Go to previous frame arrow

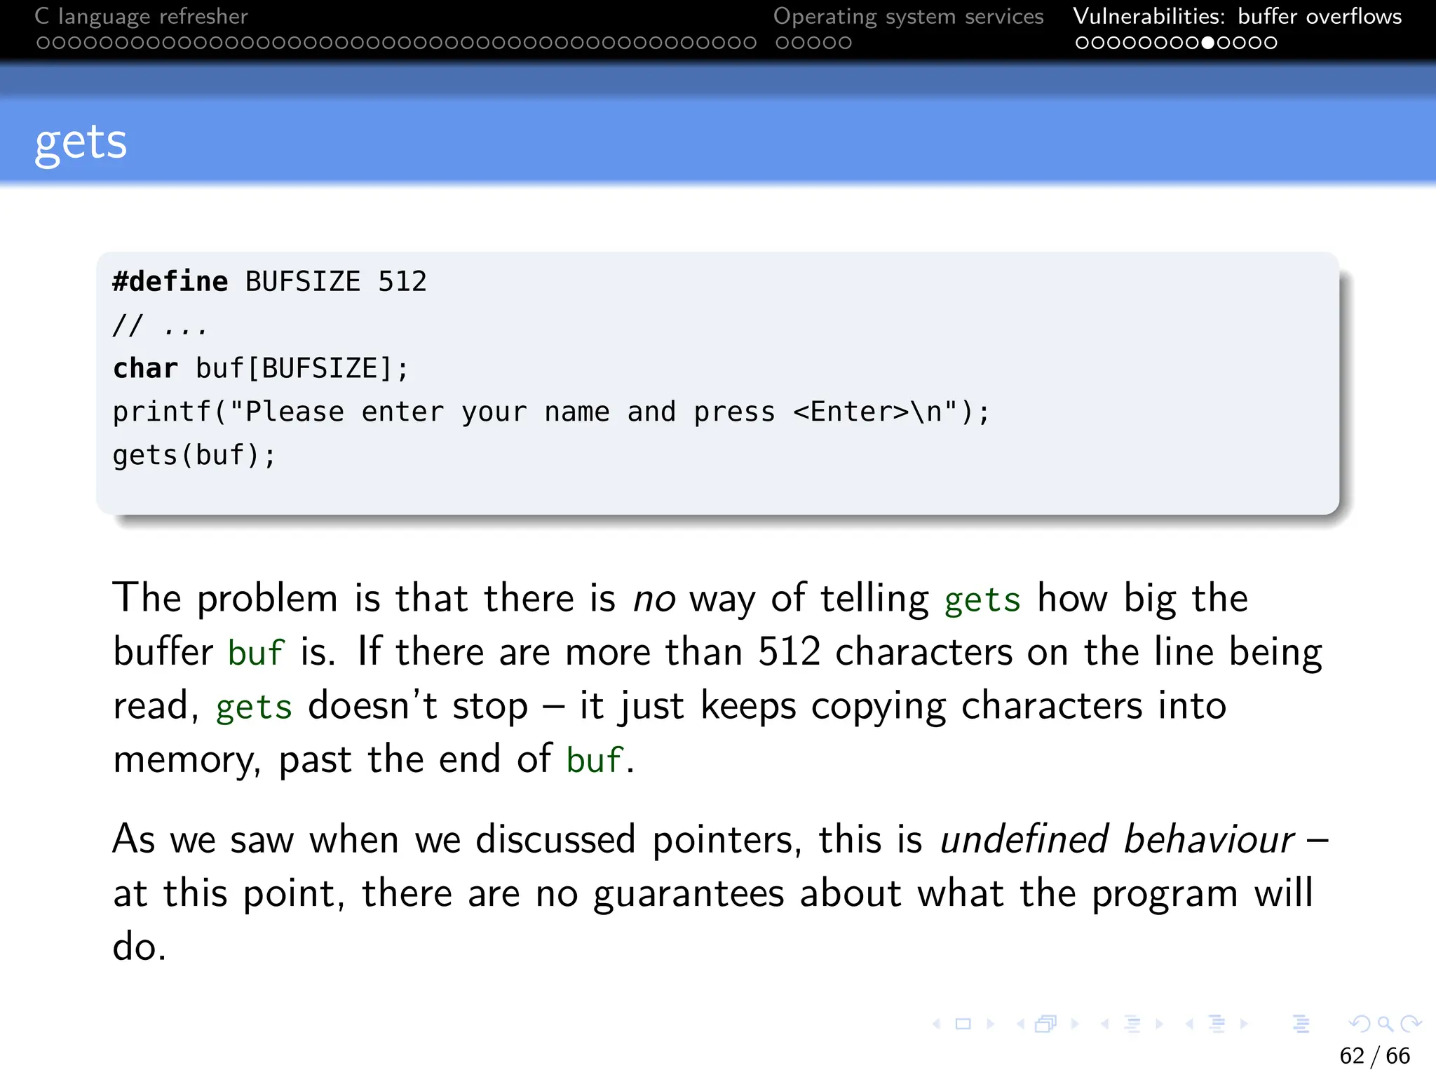[x=1021, y=1024]
